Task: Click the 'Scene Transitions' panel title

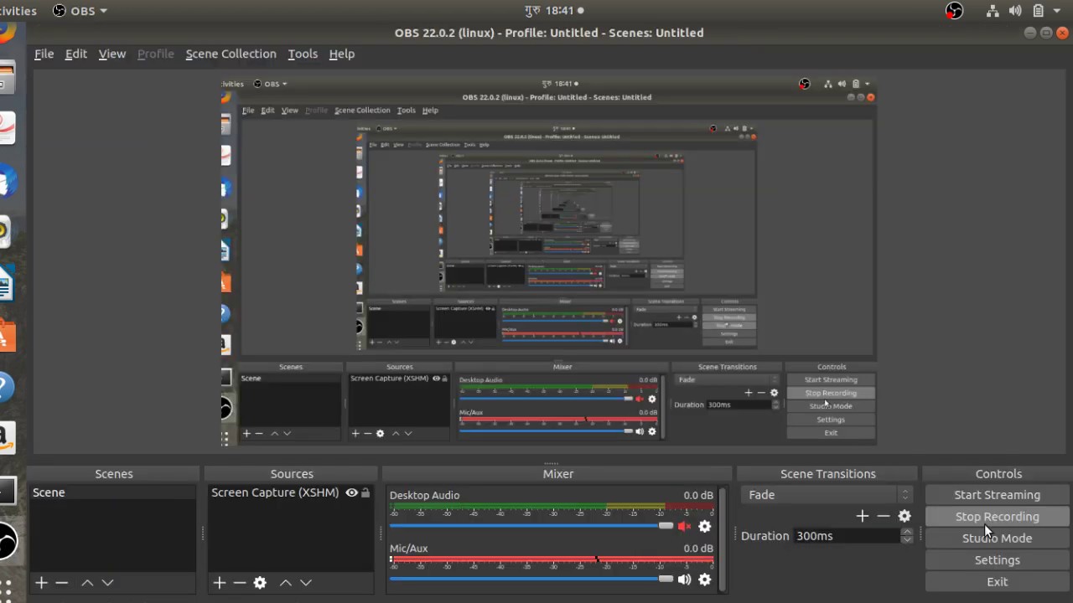Action: (827, 474)
